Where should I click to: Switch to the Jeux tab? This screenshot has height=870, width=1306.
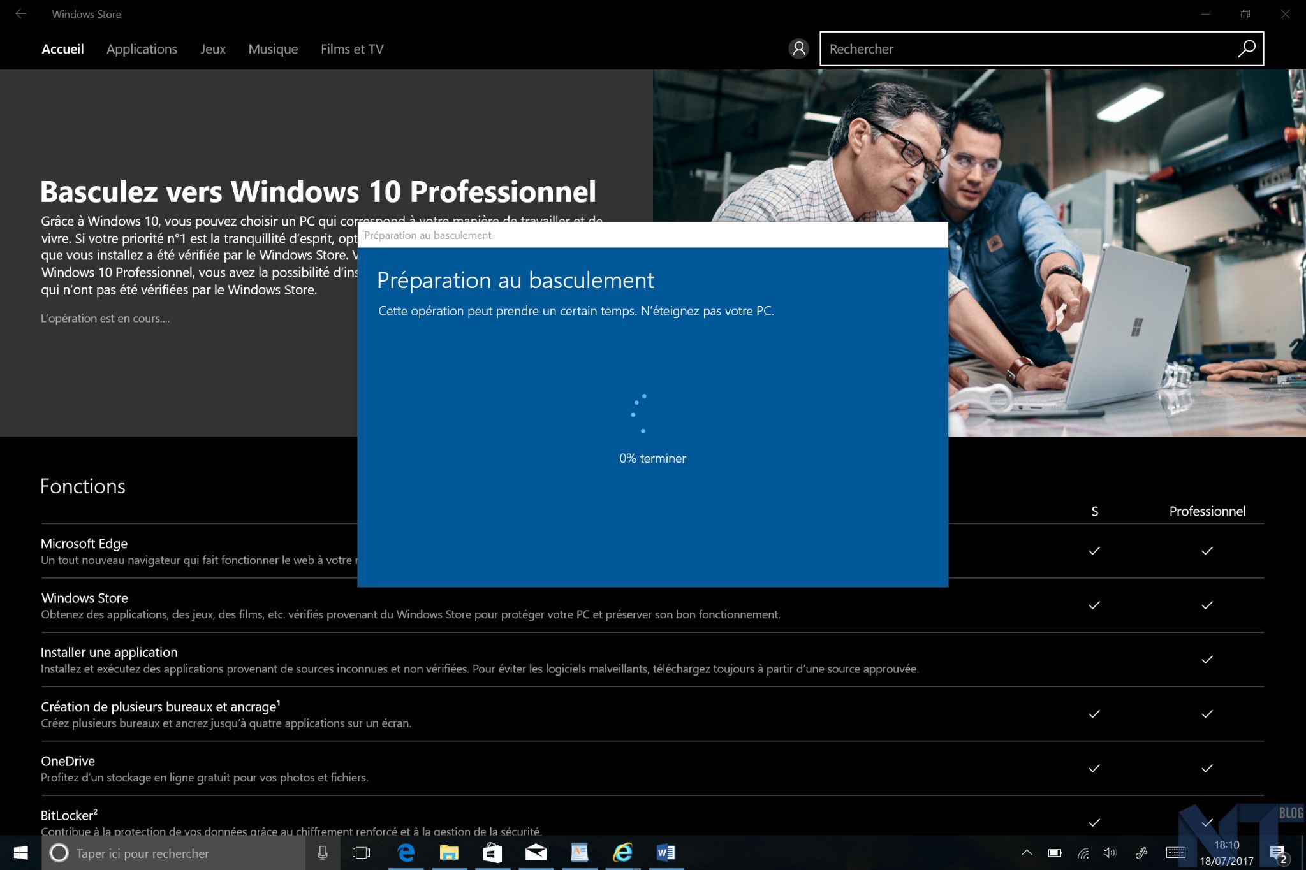coord(212,49)
